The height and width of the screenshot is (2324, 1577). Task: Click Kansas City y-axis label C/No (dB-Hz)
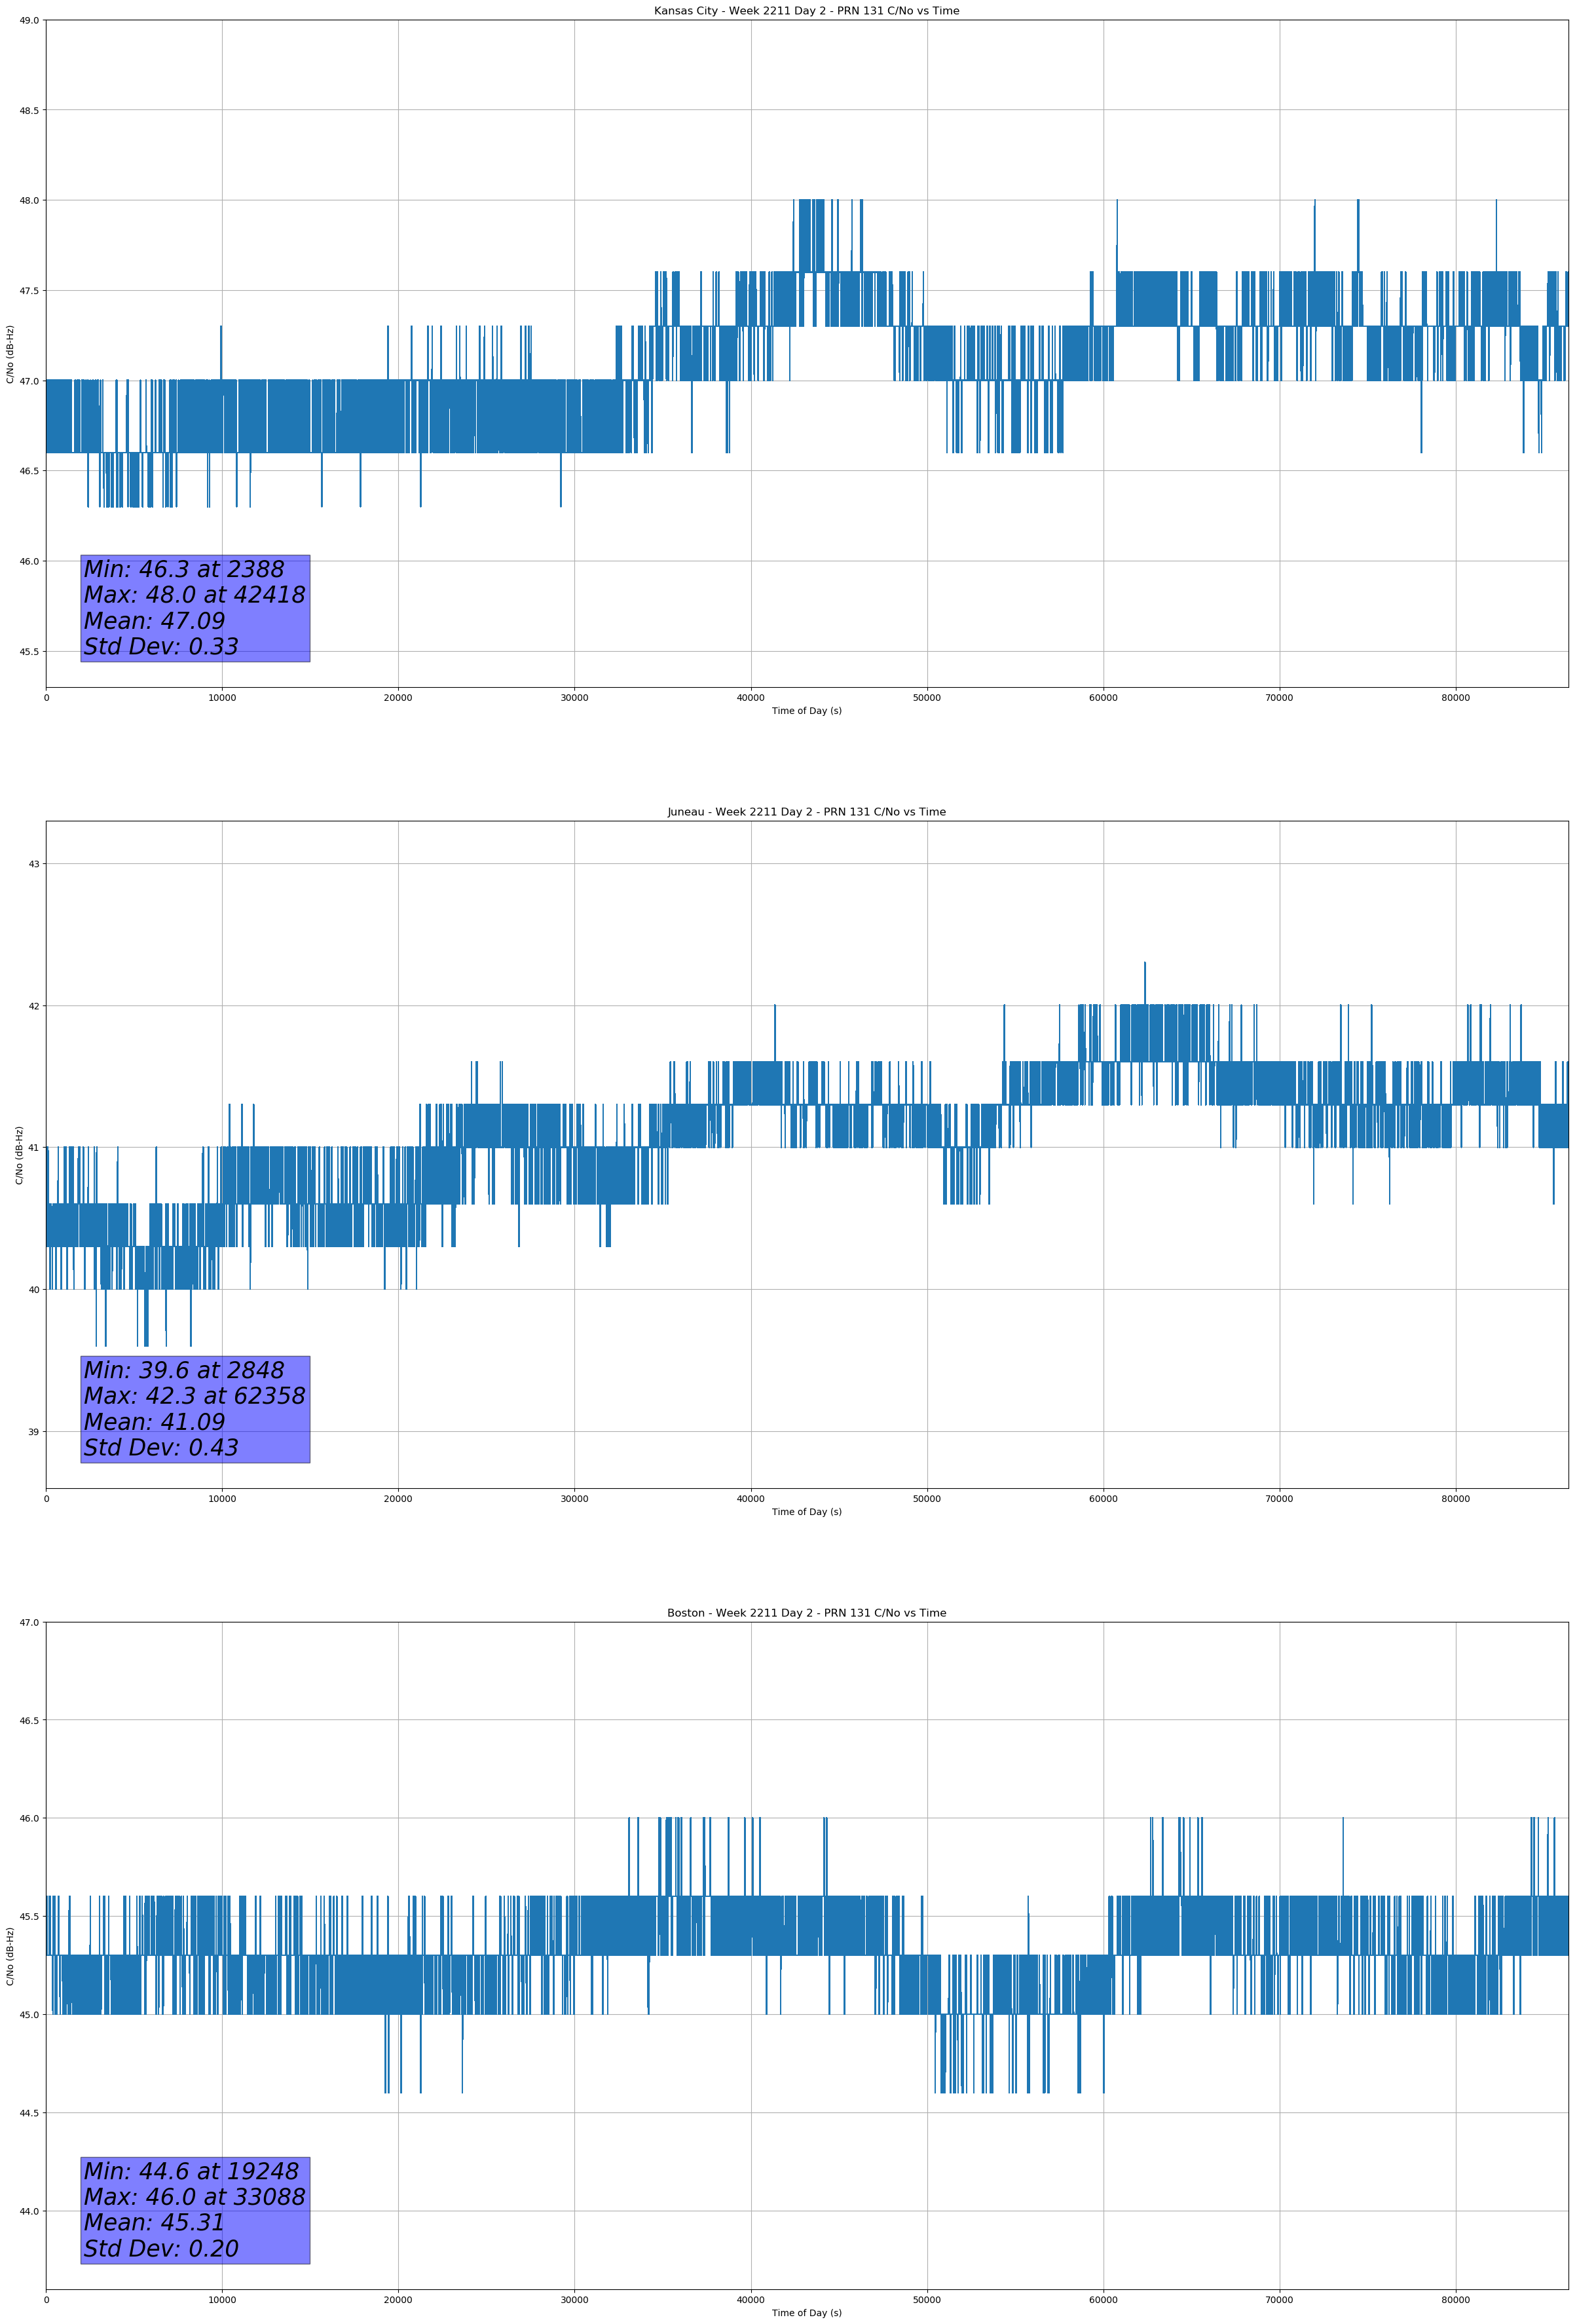pos(10,354)
